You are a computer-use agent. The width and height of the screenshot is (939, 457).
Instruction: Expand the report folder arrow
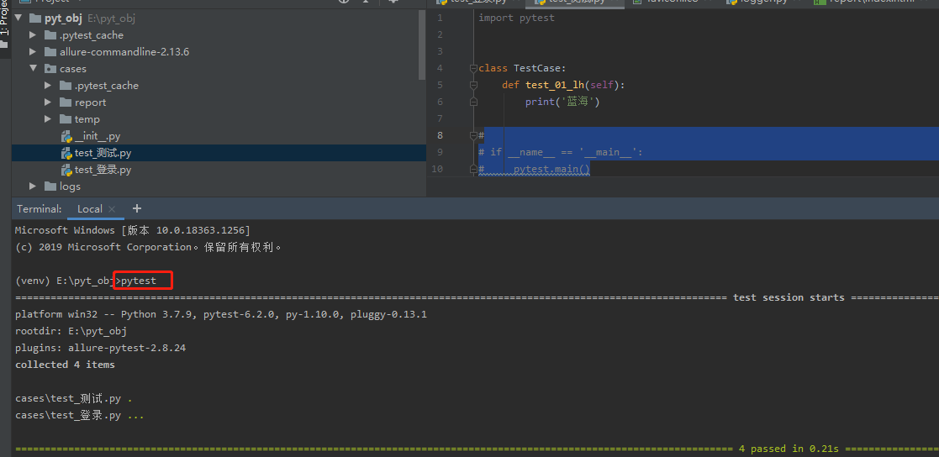coord(48,102)
